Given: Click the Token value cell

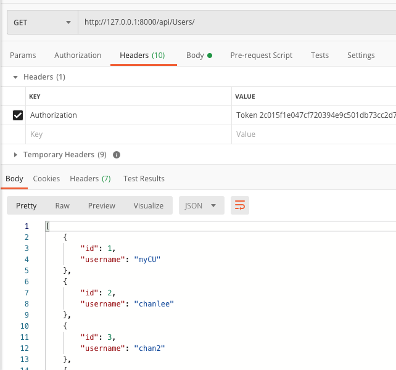Looking at the screenshot, I should click(314, 115).
